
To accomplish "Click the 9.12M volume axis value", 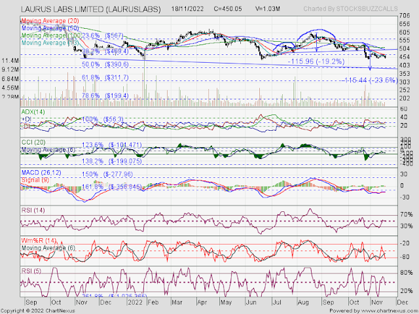I will pos(10,70).
